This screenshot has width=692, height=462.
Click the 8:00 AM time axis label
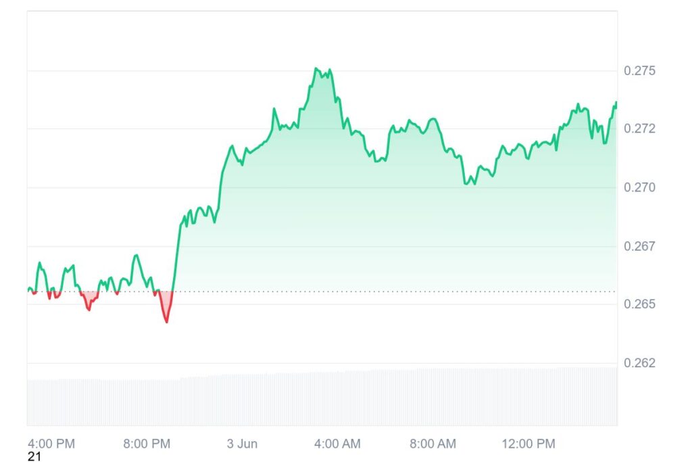click(x=433, y=444)
